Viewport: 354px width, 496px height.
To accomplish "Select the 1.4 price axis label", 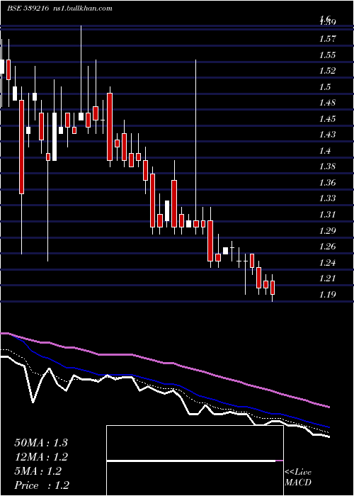I will 325,150.
